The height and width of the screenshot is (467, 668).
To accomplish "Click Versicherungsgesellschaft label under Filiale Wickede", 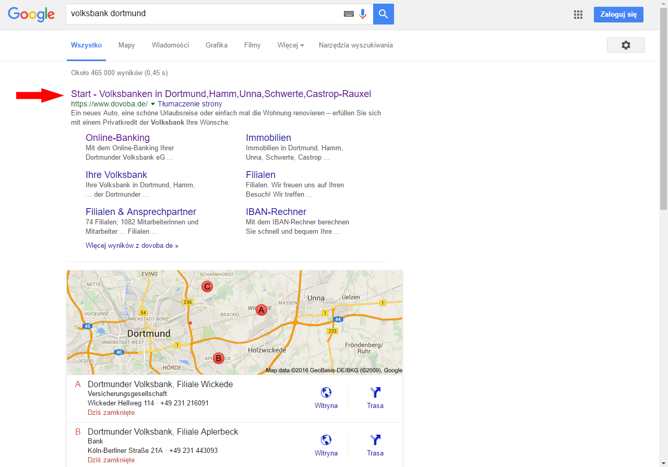I will (x=127, y=394).
